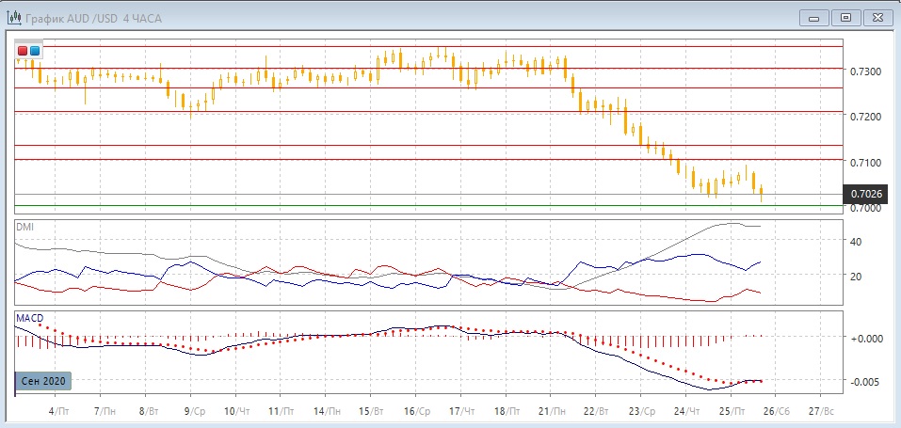Click the DMI scale value 40
This screenshot has height=428, width=901.
pyautogui.click(x=858, y=242)
